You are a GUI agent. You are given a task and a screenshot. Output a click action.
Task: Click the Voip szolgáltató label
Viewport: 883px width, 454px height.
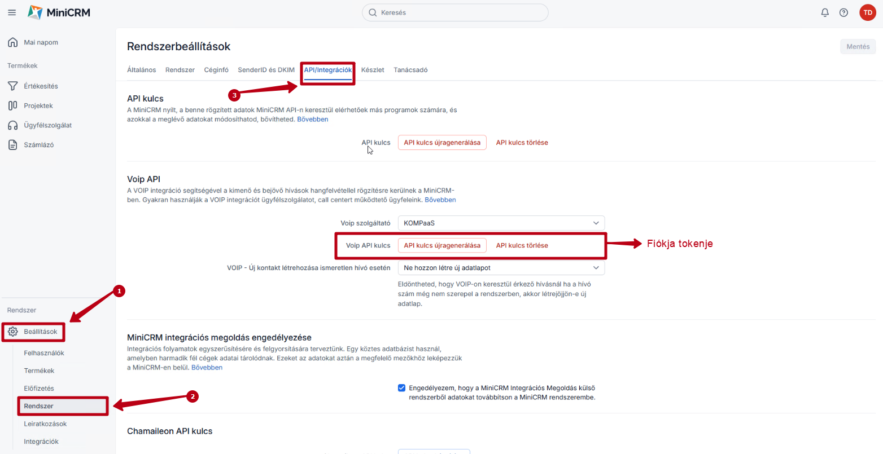[x=365, y=223]
